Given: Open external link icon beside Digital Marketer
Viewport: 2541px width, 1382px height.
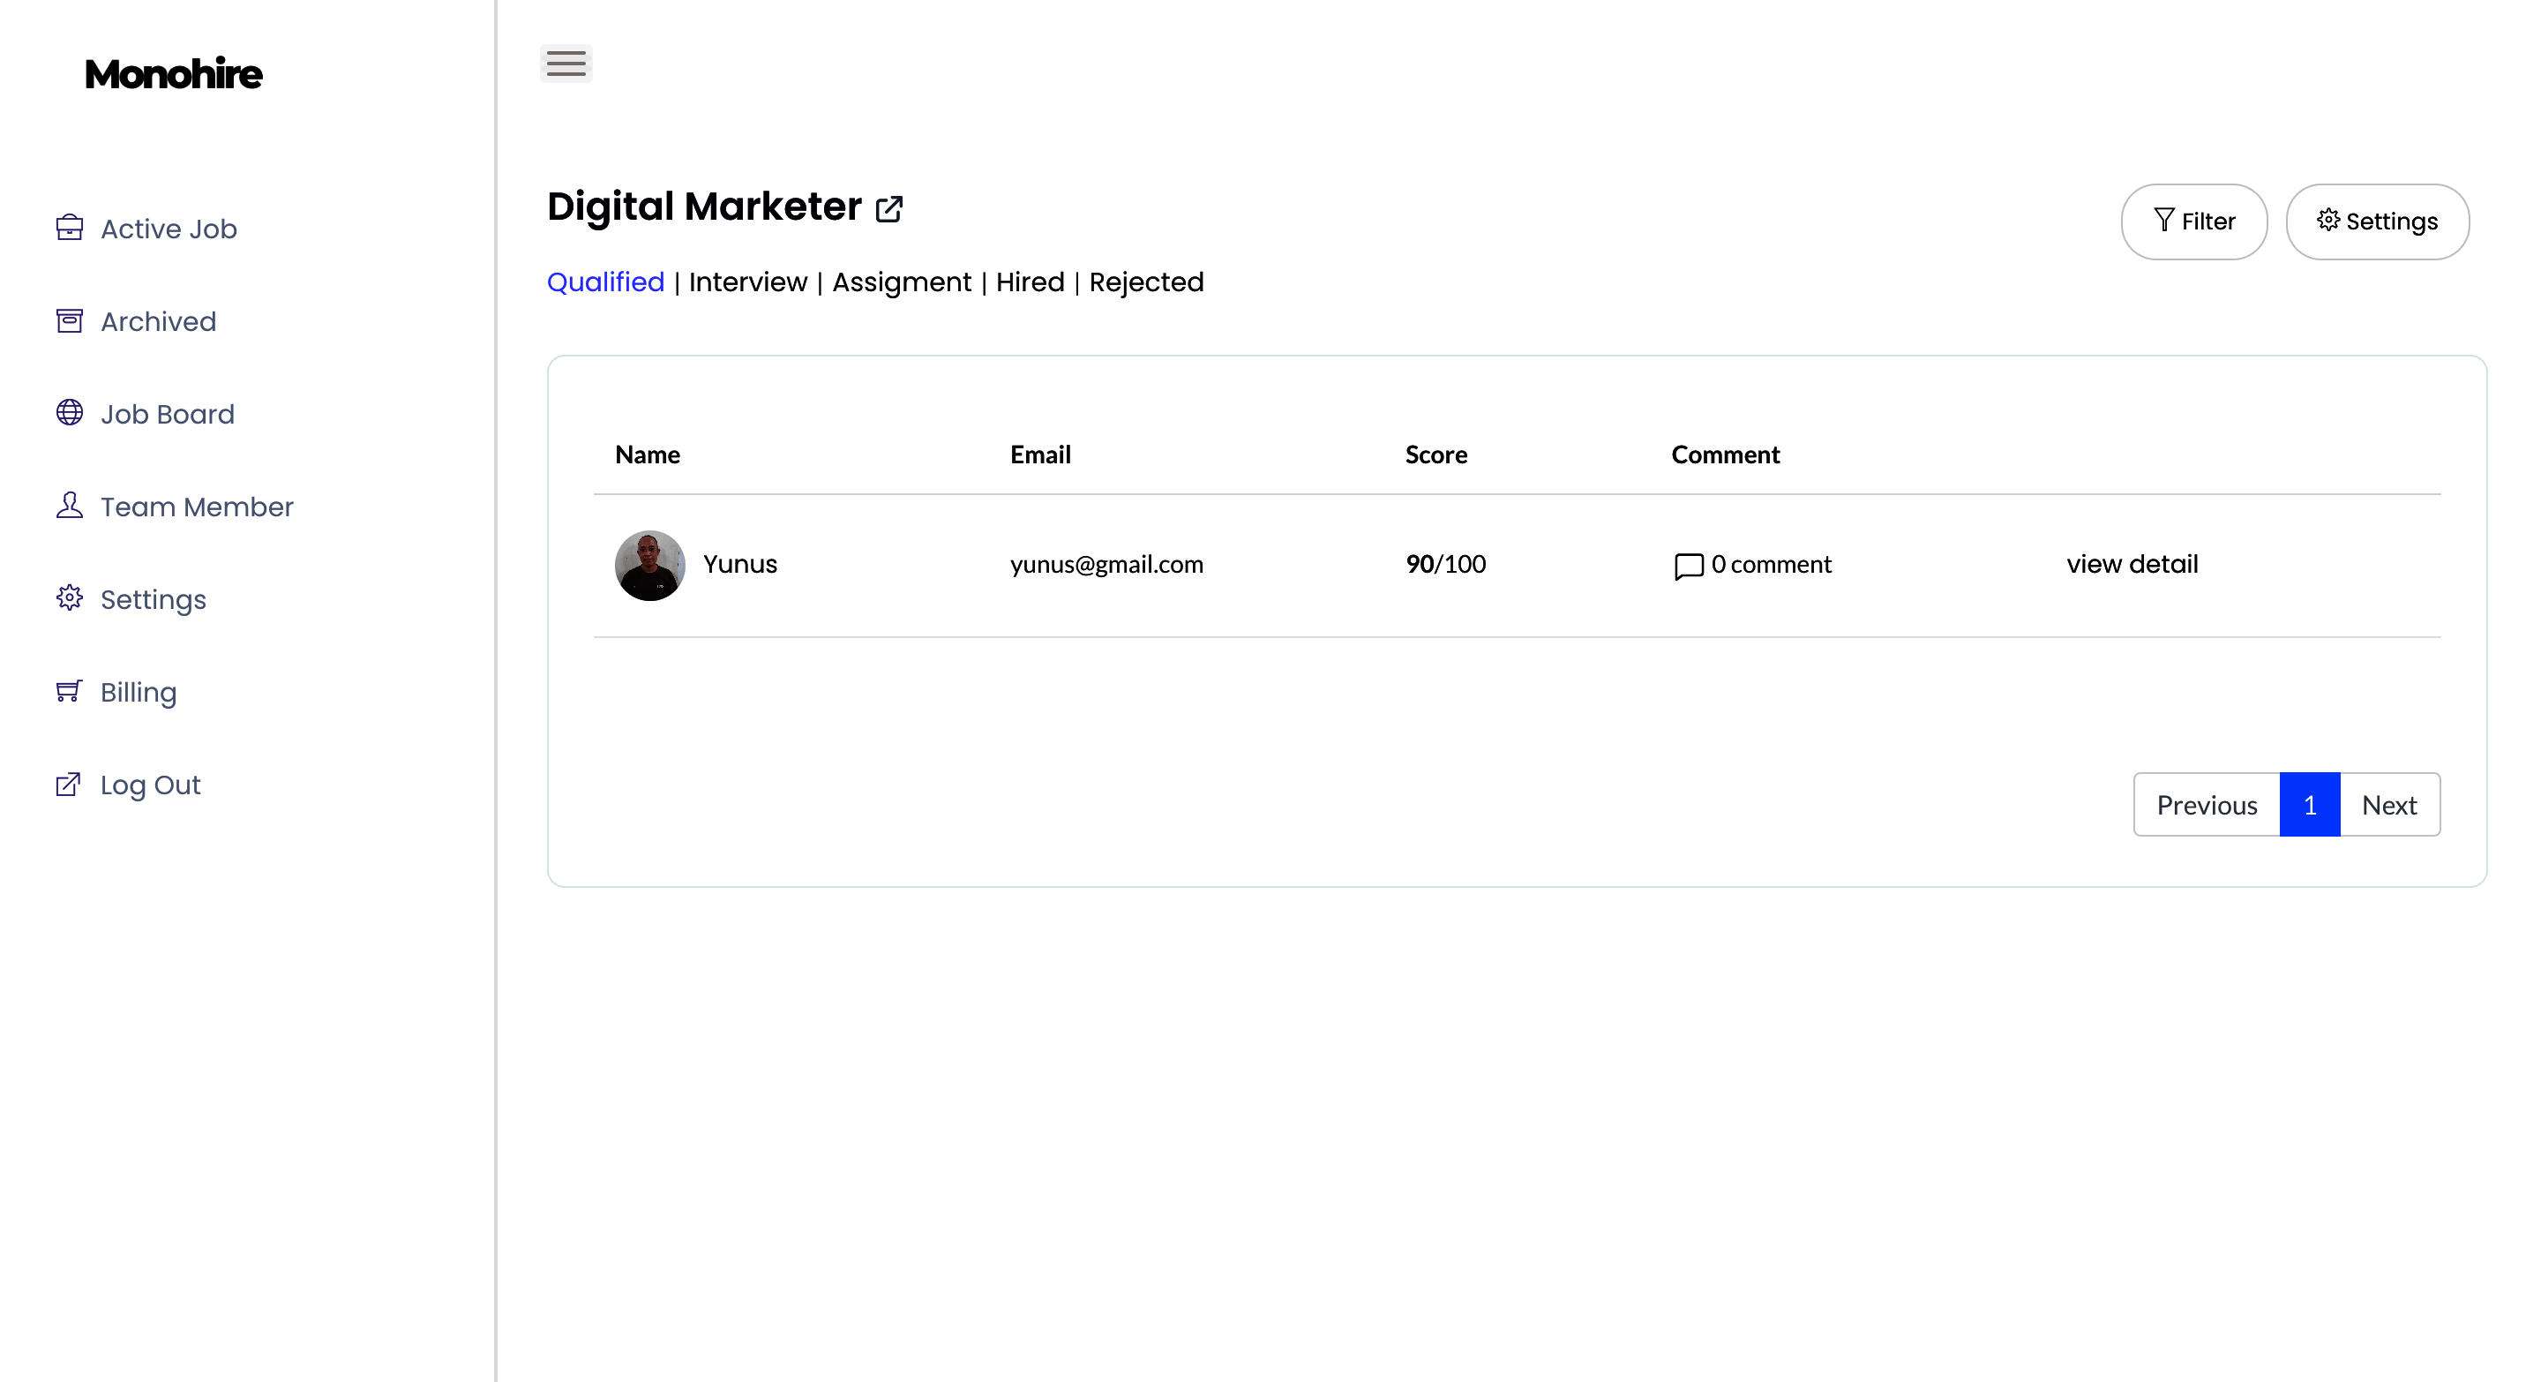Looking at the screenshot, I should pos(888,209).
